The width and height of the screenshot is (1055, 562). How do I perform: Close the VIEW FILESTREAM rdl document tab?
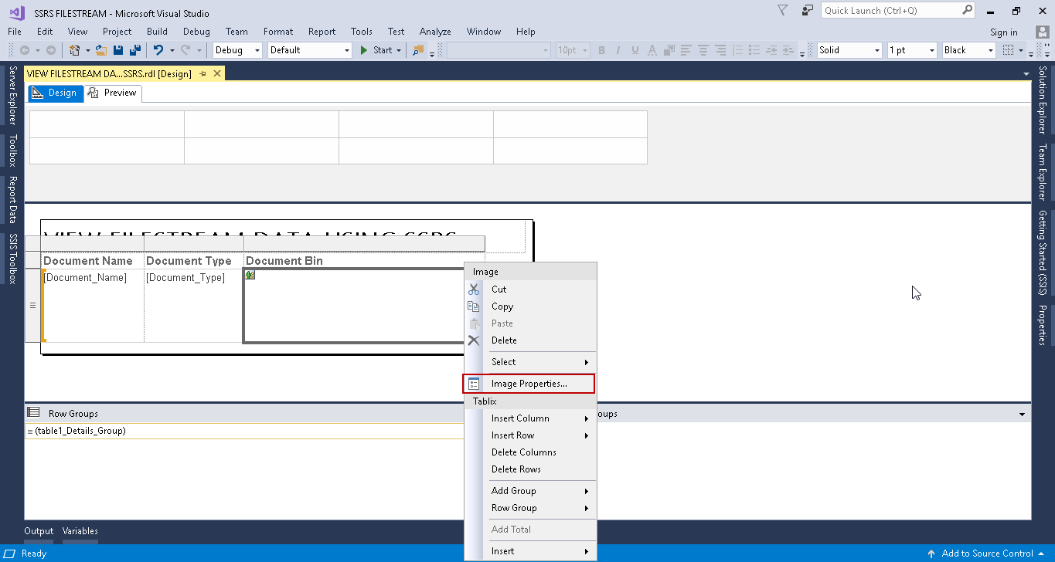[x=217, y=73]
